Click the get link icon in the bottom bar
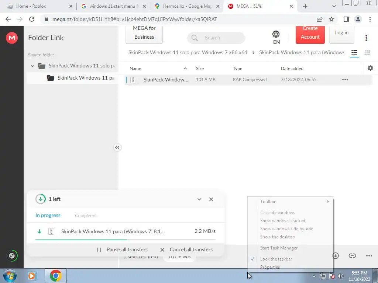 pos(352,256)
